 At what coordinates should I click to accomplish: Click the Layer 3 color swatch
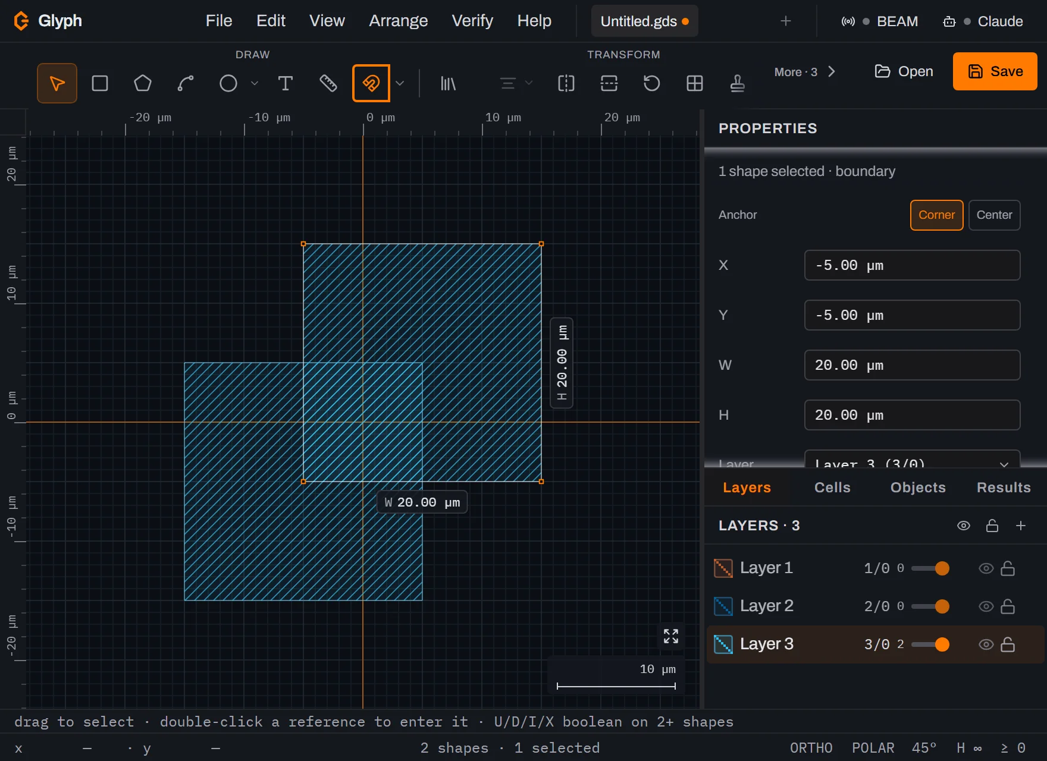(x=723, y=644)
